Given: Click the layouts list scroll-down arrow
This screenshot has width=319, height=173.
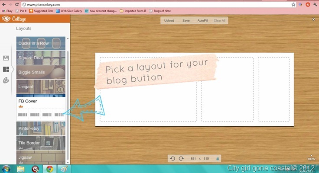Looking at the screenshot, I should [x=68, y=163].
